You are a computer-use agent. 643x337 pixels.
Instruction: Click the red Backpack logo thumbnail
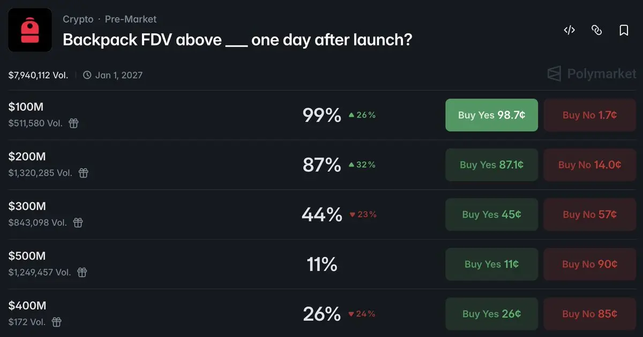click(x=30, y=30)
